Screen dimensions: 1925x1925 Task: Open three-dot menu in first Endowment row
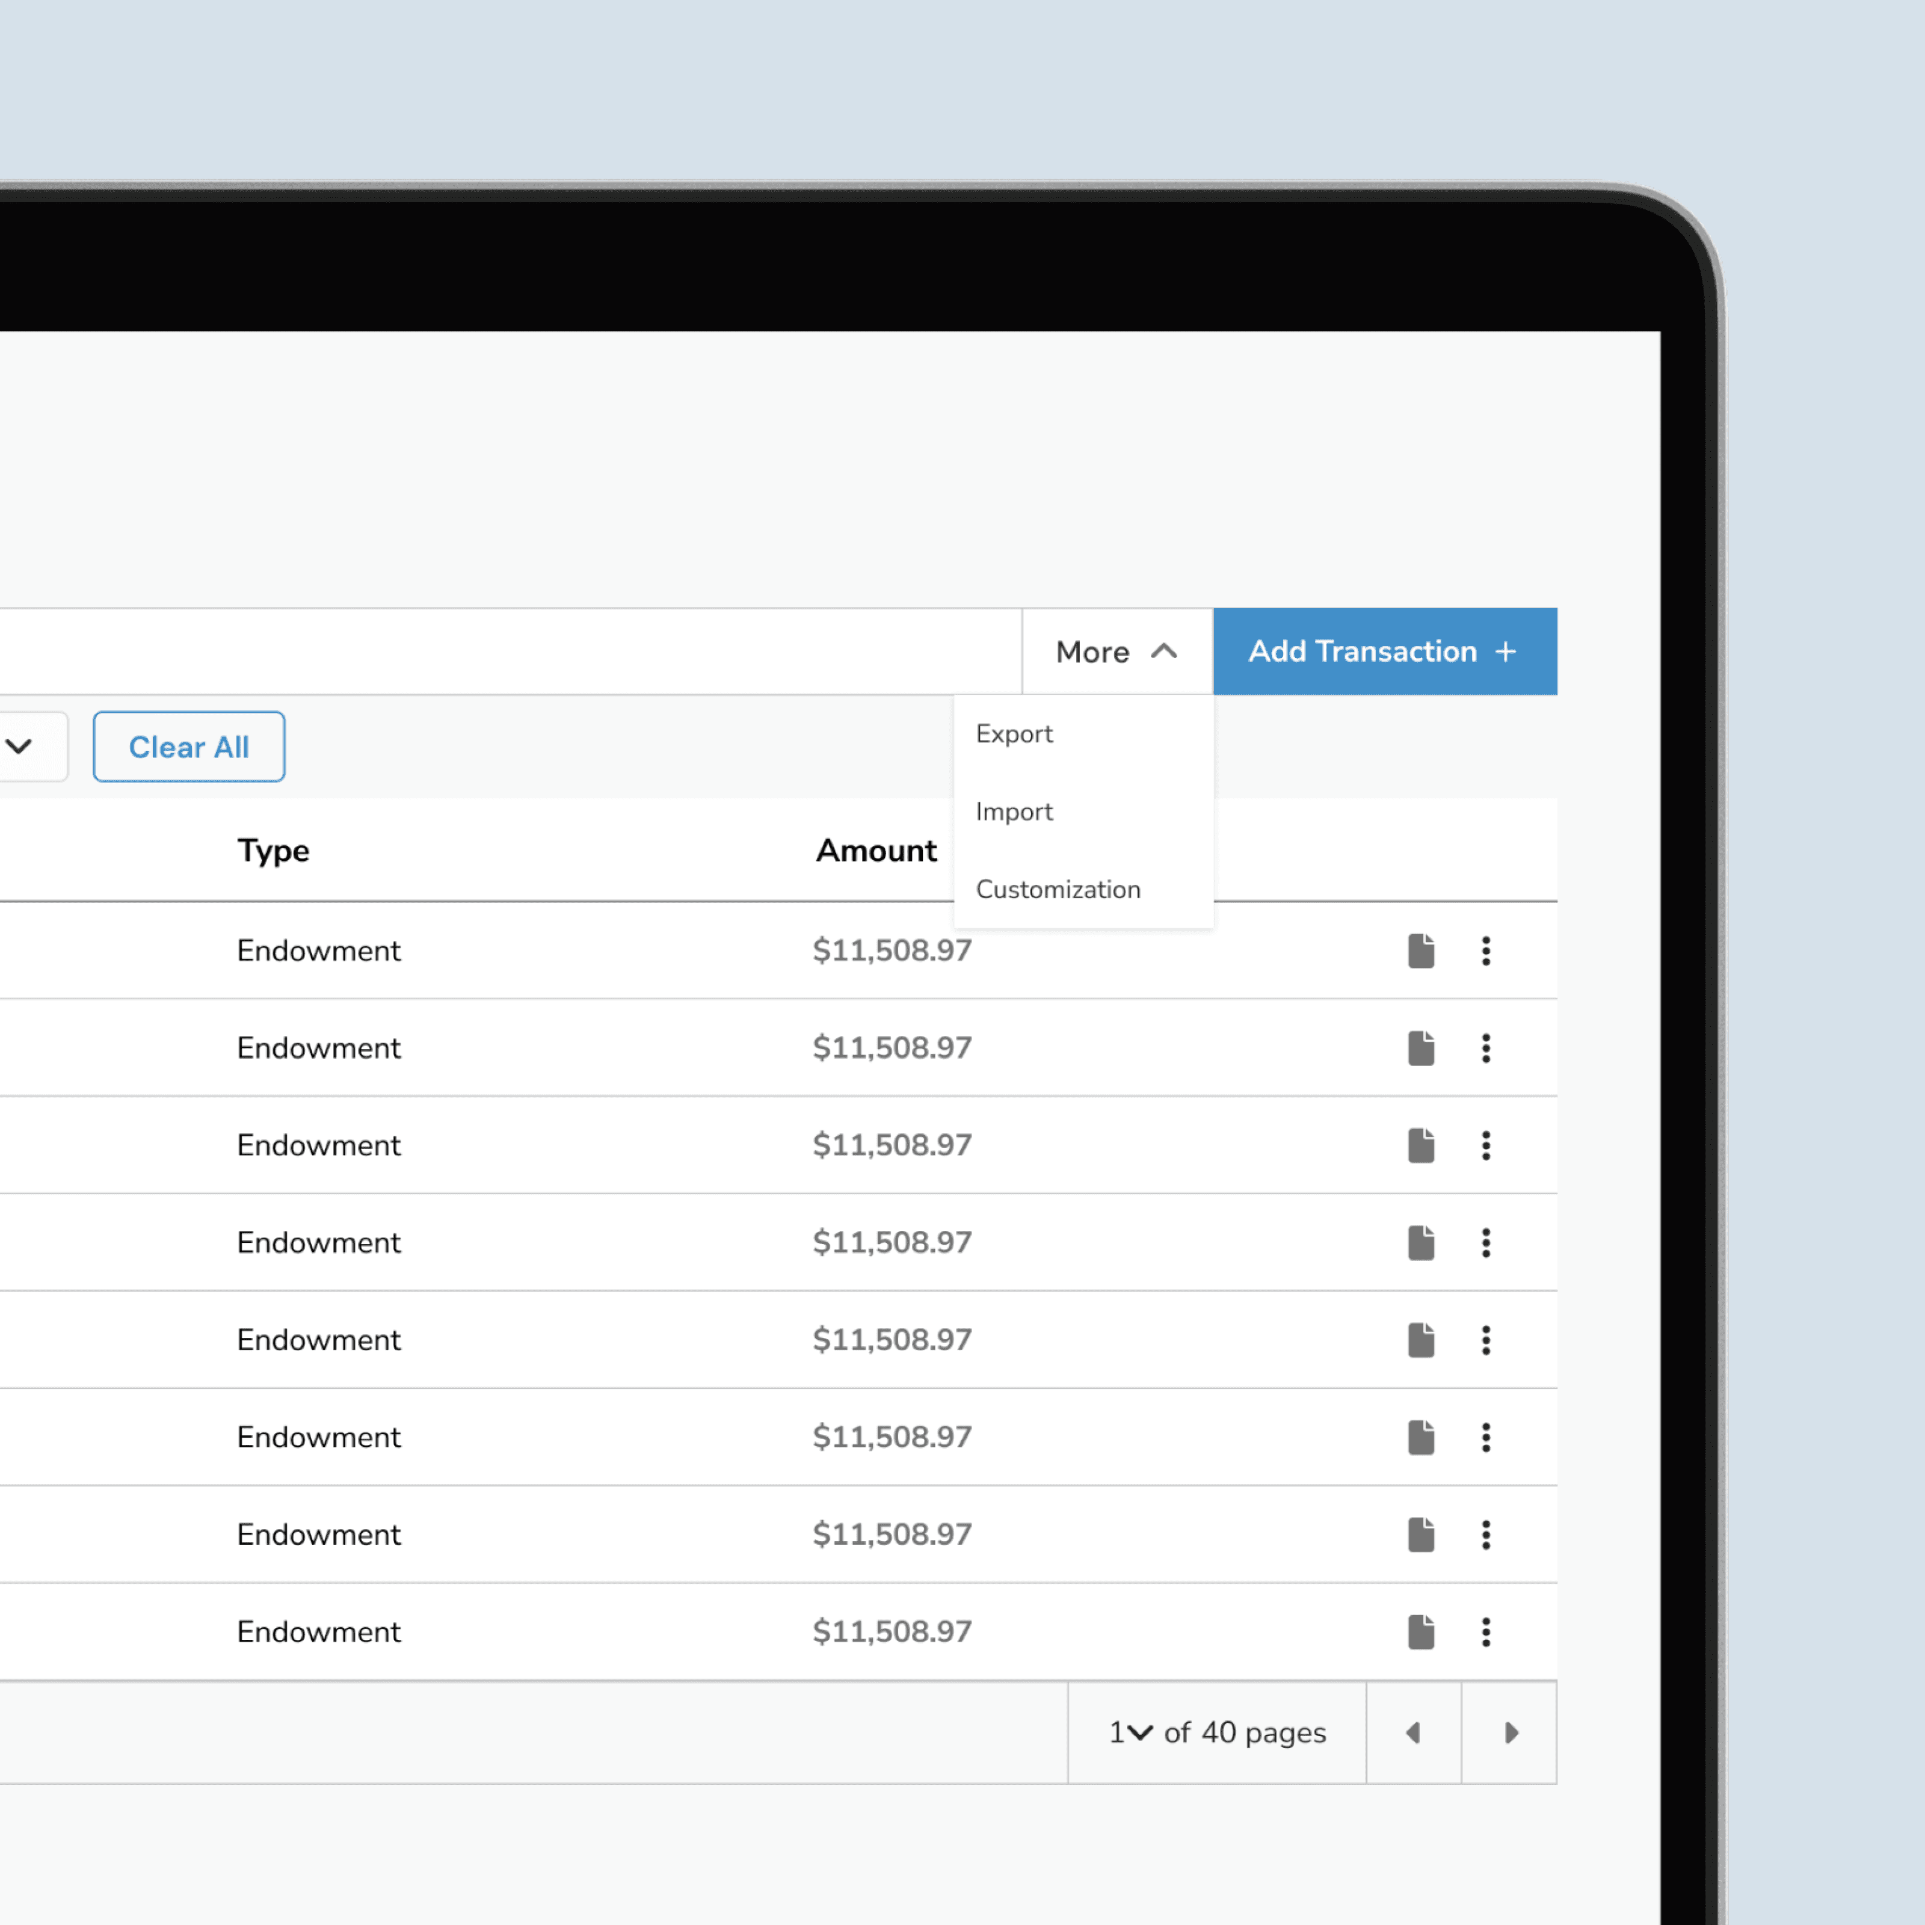tap(1486, 950)
